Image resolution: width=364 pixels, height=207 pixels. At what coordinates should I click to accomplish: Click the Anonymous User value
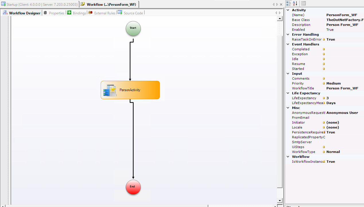tap(342, 113)
